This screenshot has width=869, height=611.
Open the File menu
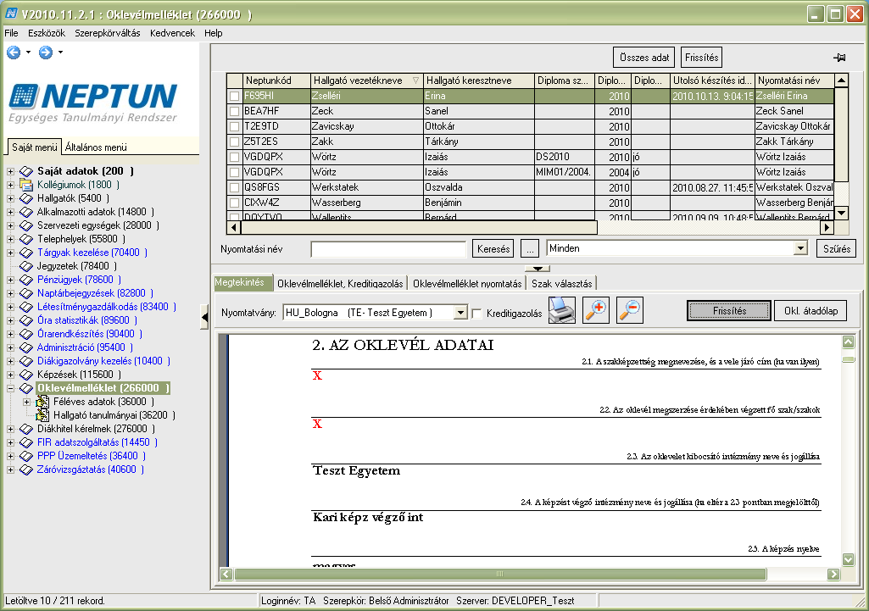(x=11, y=33)
